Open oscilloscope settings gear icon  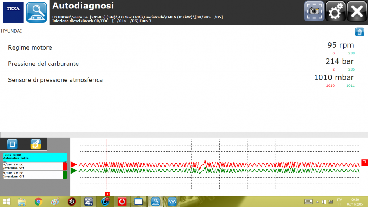36,144
